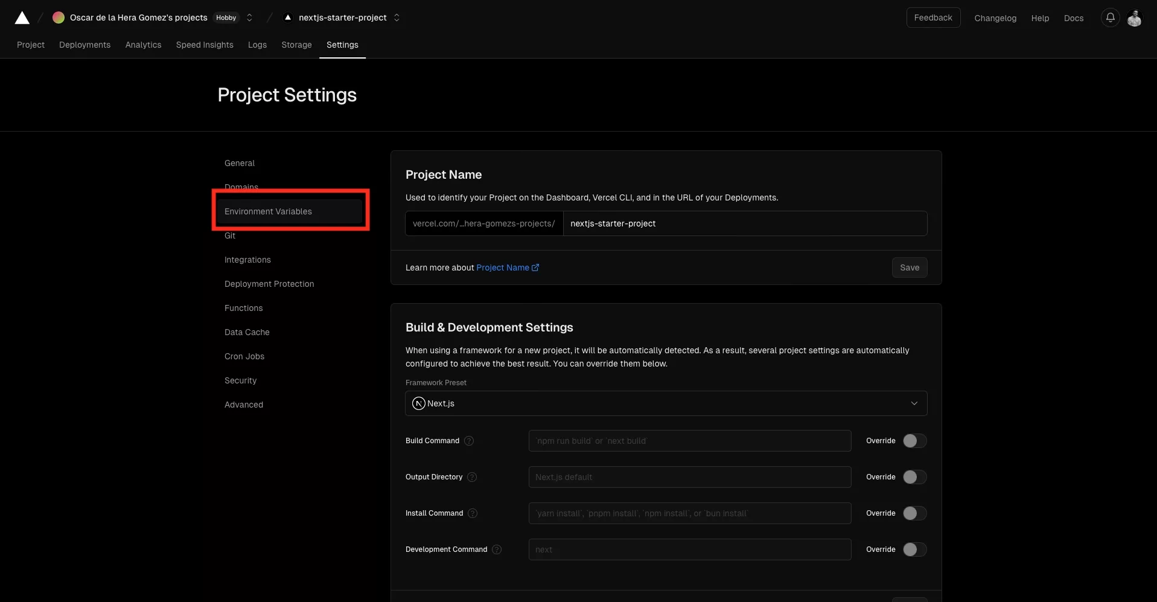The height and width of the screenshot is (602, 1157).
Task: Open Data Cache settings
Action: pos(247,332)
